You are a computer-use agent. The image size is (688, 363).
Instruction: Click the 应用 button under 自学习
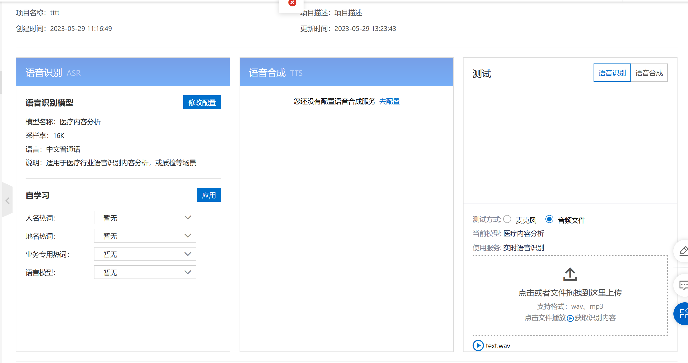[x=209, y=195]
